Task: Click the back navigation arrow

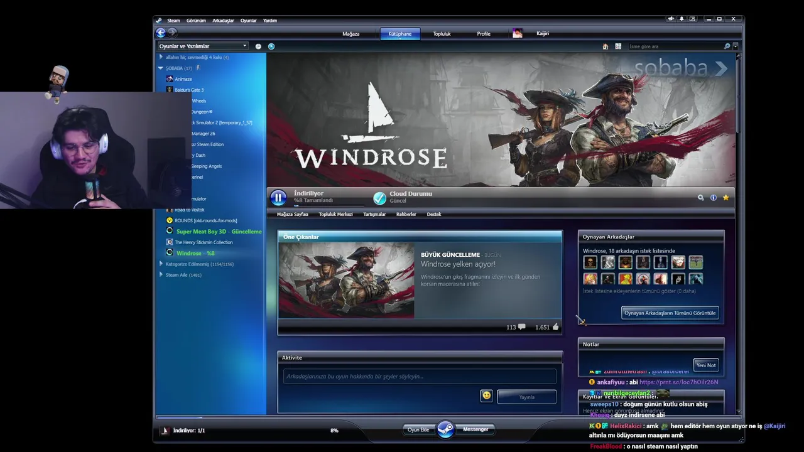Action: 161,33
